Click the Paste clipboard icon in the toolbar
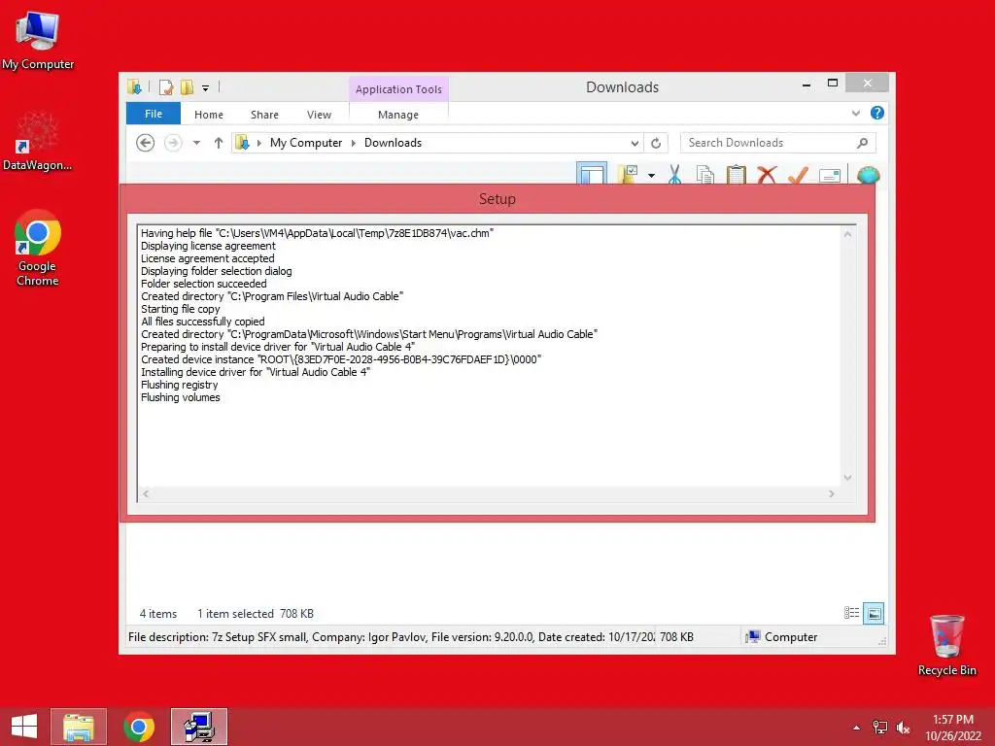This screenshot has width=995, height=746. (x=737, y=175)
